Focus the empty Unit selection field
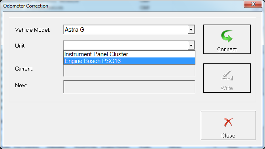Viewport: 265px width, 149px height. click(x=126, y=46)
